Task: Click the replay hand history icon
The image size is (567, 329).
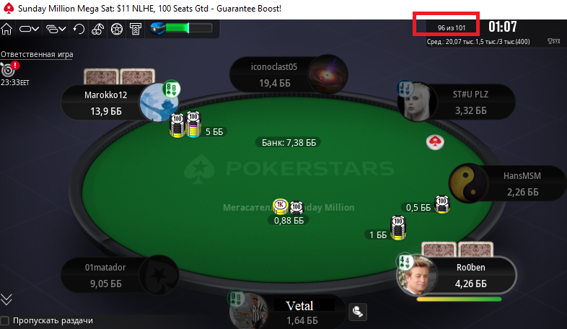Action: click(79, 29)
